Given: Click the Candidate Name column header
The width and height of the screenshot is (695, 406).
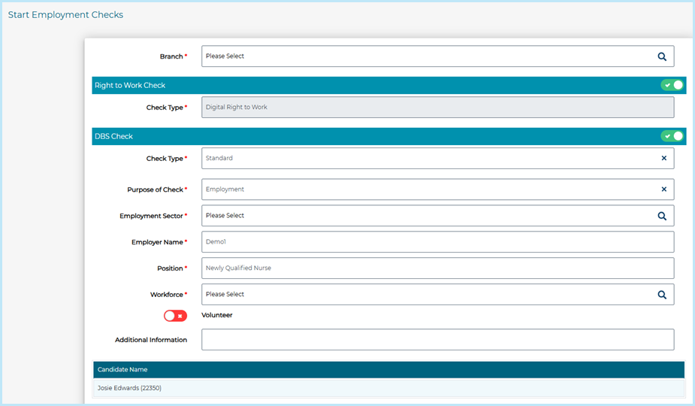Looking at the screenshot, I should click(388, 370).
